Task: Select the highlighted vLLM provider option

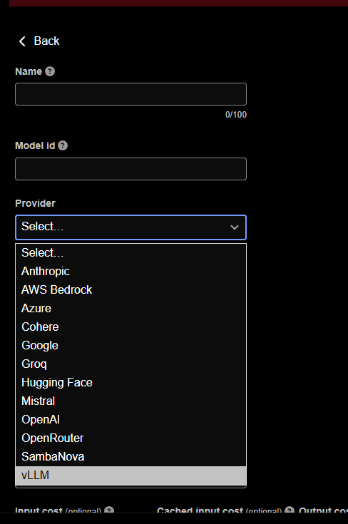Action: click(130, 476)
